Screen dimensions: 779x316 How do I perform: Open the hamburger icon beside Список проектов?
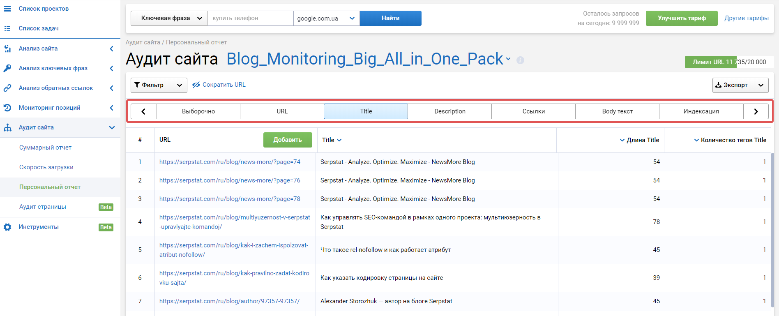click(x=7, y=9)
